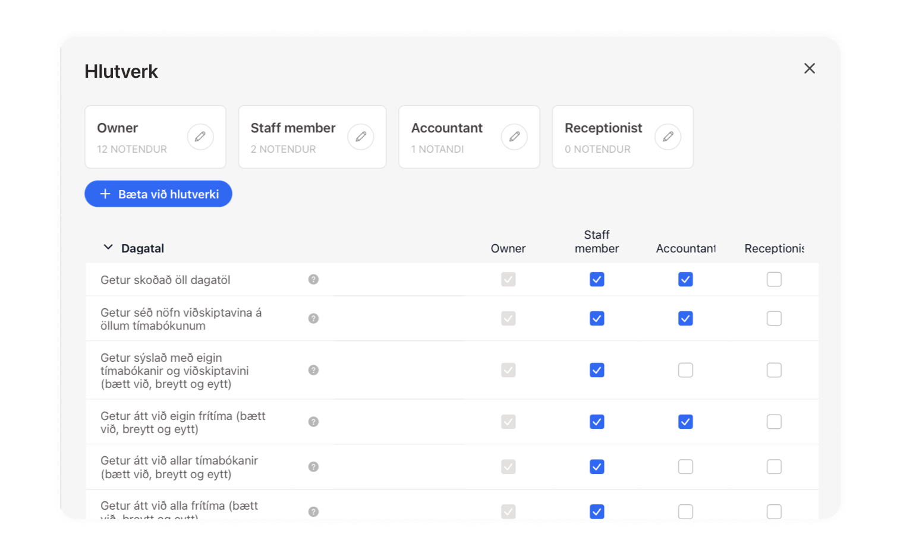Image resolution: width=900 pixels, height=556 pixels.
Task: Uncheck Staff member for 'Getur skoðað öll dagatöl'
Action: tap(597, 279)
